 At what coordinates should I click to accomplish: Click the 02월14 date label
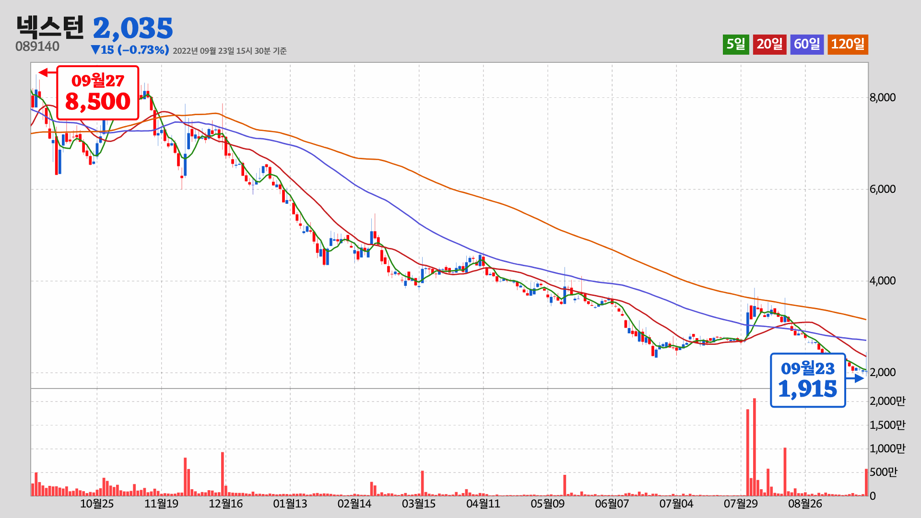tap(354, 504)
